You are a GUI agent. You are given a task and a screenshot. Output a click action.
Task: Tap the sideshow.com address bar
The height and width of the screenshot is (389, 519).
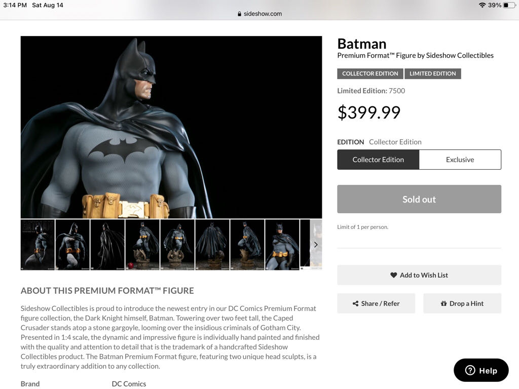click(259, 14)
